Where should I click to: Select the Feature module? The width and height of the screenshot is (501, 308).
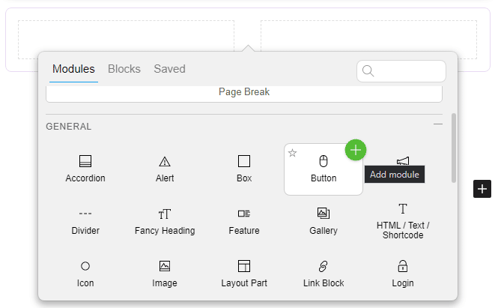pos(244,220)
